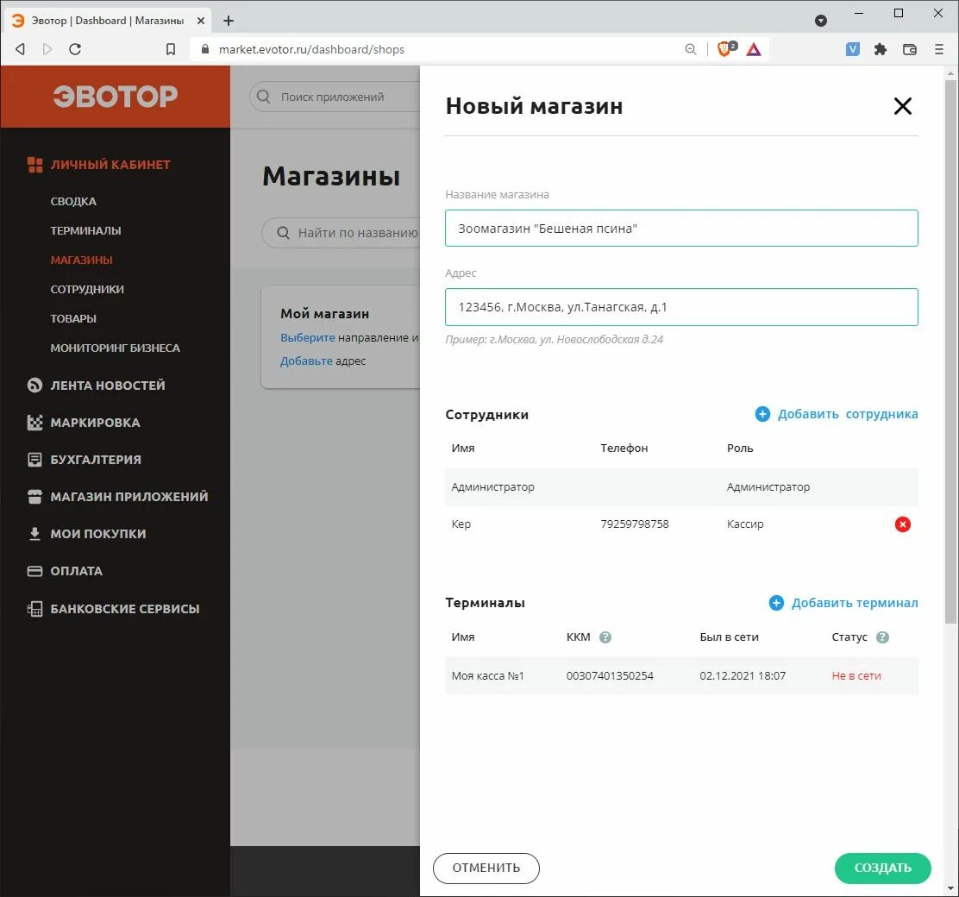Close the Эвотор Dashboard browser tab
The width and height of the screenshot is (959, 897).
point(201,21)
